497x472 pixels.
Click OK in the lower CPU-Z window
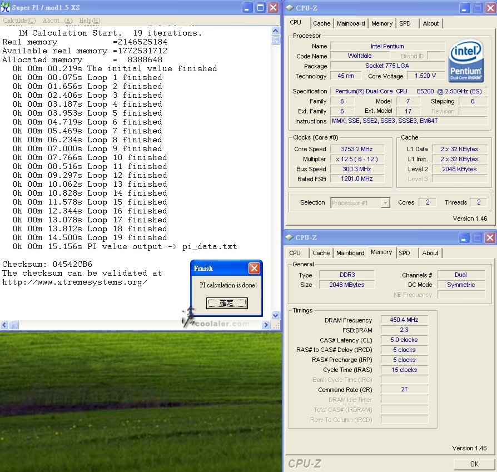coord(474,464)
